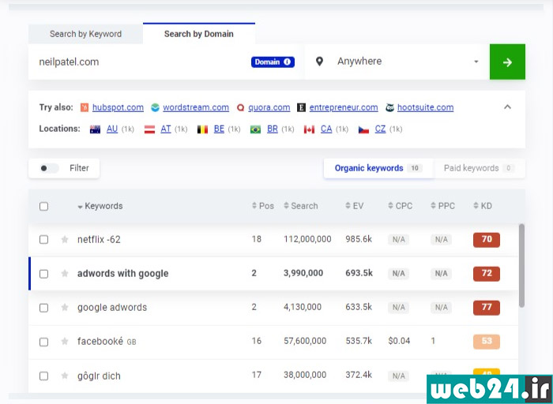Viewport: 553px width, 404px height.
Task: Select the google adwords keyword text
Action: coord(112,308)
